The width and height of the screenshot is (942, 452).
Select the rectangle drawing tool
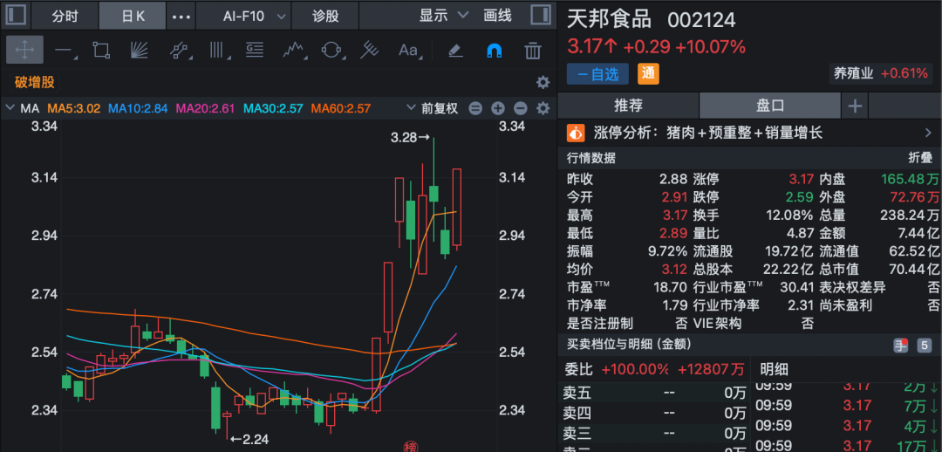tap(101, 50)
